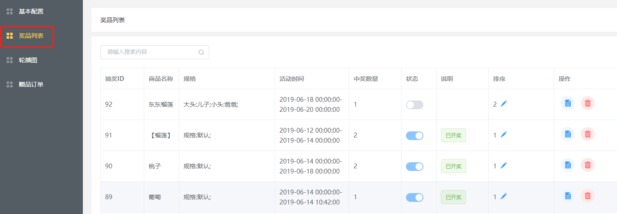Edit sort order for prize 91

tap(504, 135)
